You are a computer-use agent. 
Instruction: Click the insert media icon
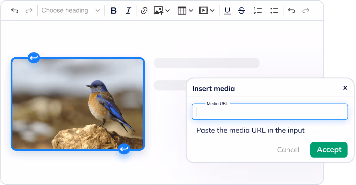pos(203,11)
